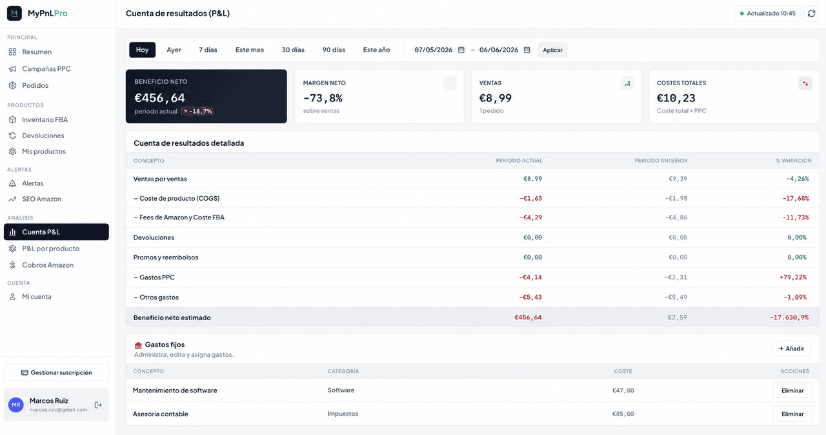Select the Hoy period tab
Viewport: 826px width, 435px height.
[142, 50]
